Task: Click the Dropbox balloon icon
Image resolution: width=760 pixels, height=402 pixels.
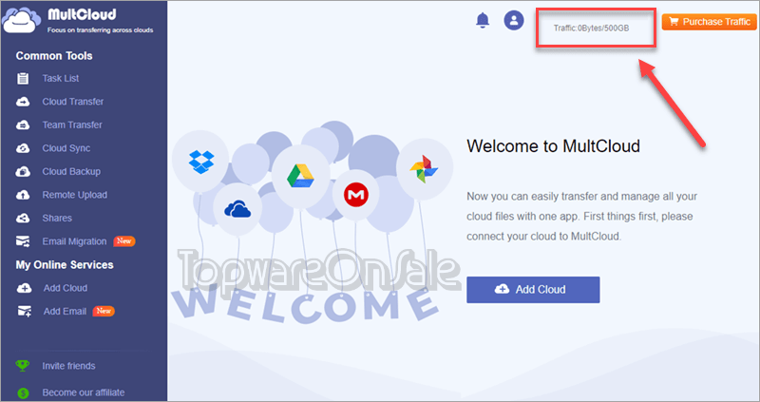Action: [x=200, y=162]
